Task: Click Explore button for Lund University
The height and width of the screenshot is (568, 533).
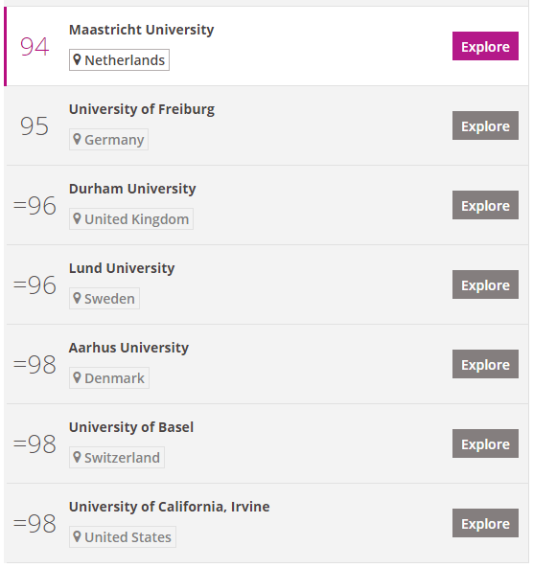Action: (x=485, y=284)
